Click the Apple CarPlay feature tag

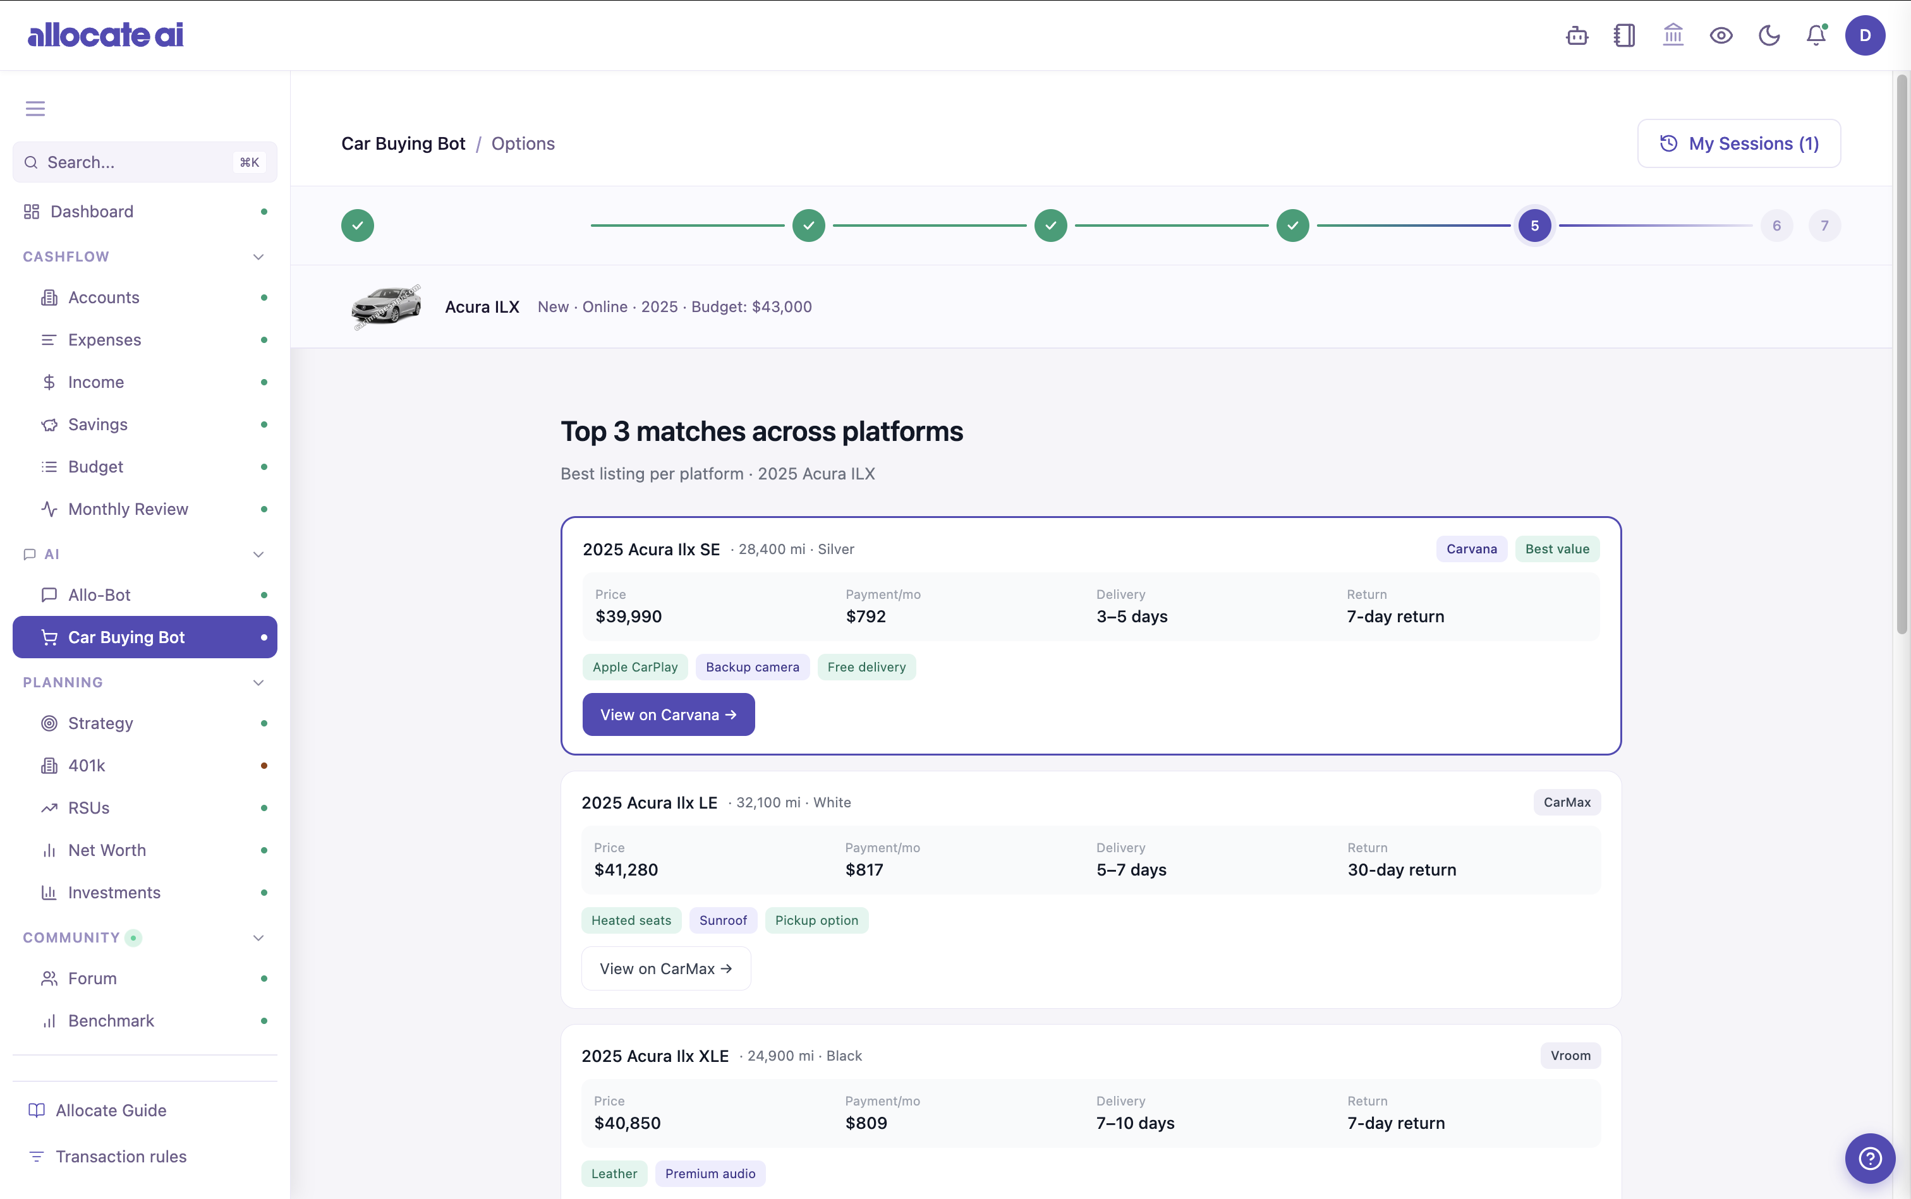pyautogui.click(x=635, y=668)
